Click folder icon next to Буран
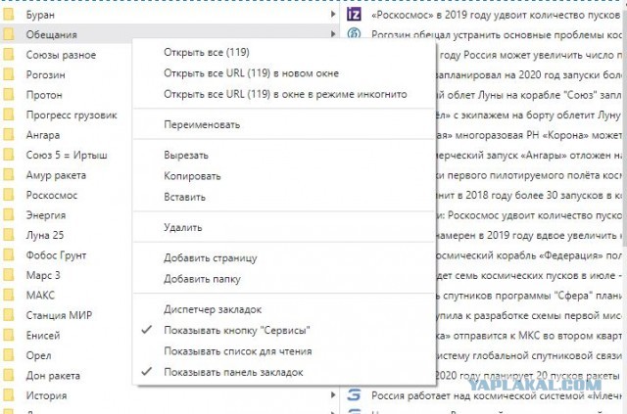The width and height of the screenshot is (627, 414). pyautogui.click(x=9, y=15)
